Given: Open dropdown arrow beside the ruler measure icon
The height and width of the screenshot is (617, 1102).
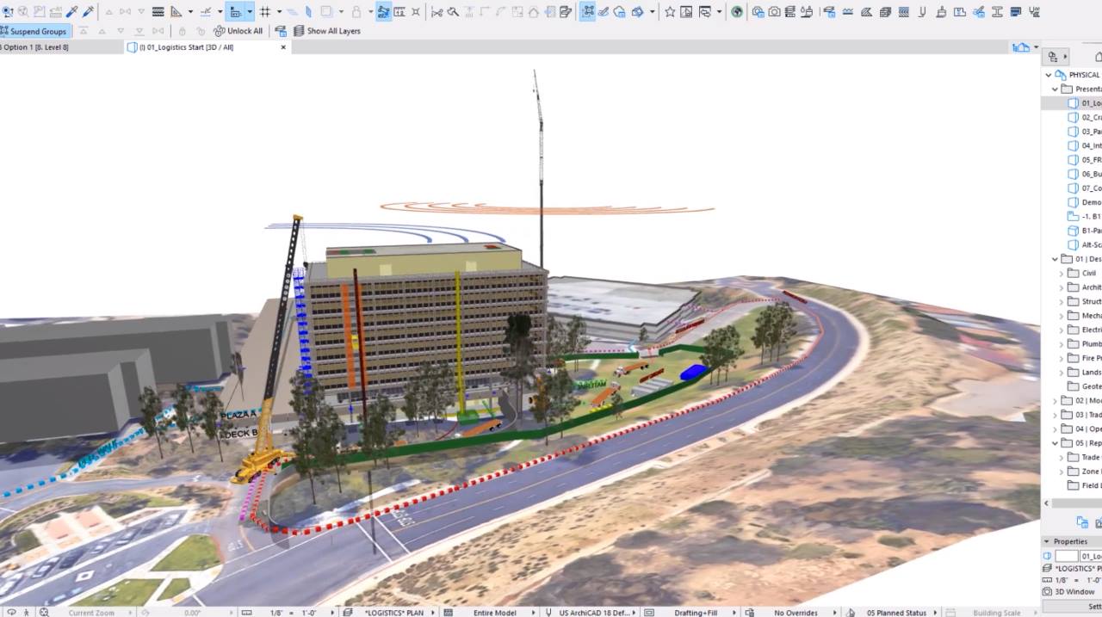Looking at the screenshot, I should pos(190,12).
